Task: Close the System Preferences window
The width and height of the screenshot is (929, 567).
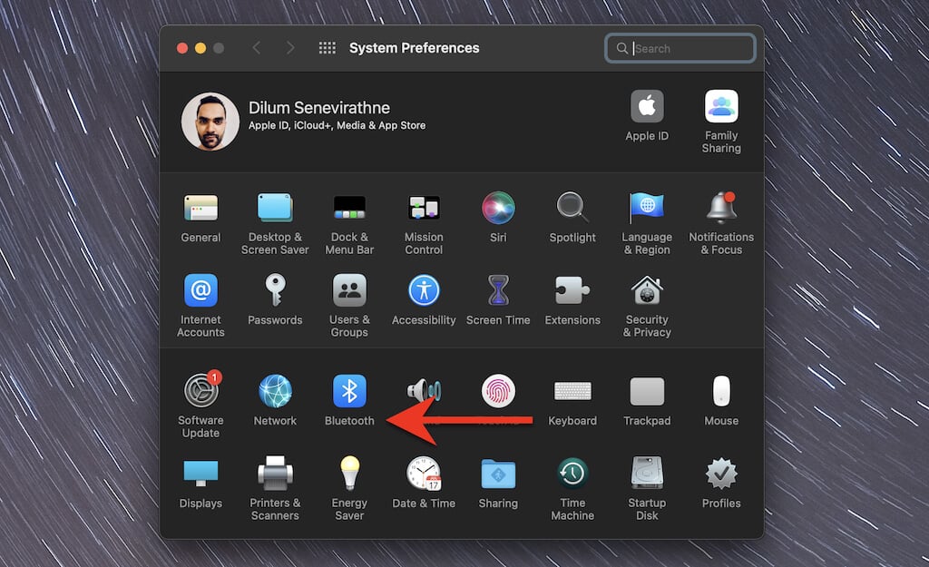Action: point(182,48)
